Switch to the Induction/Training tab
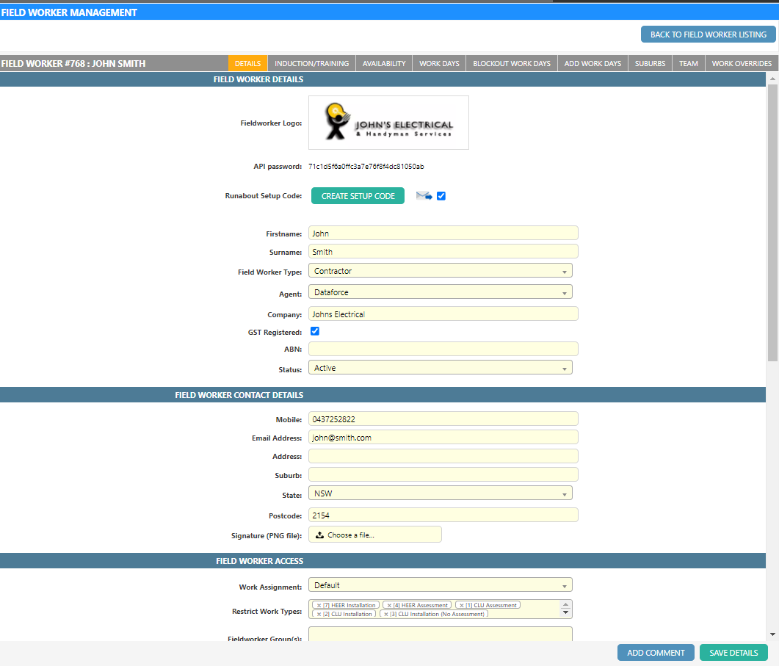This screenshot has width=779, height=666. (x=311, y=63)
